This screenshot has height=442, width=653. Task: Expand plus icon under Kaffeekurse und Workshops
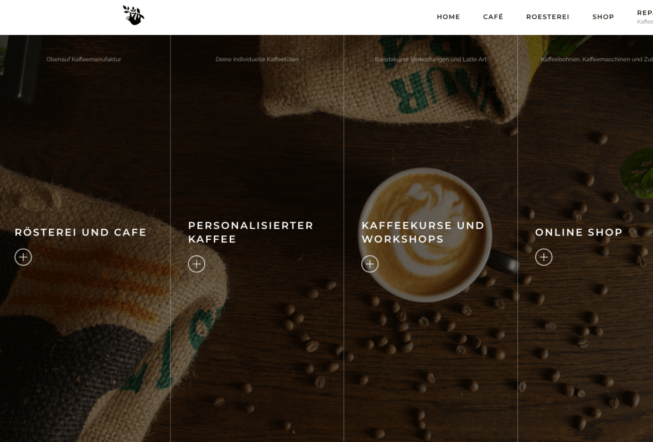[x=370, y=264]
